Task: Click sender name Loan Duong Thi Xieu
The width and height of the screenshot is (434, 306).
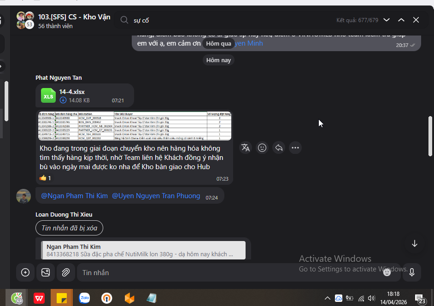Action: (64, 215)
